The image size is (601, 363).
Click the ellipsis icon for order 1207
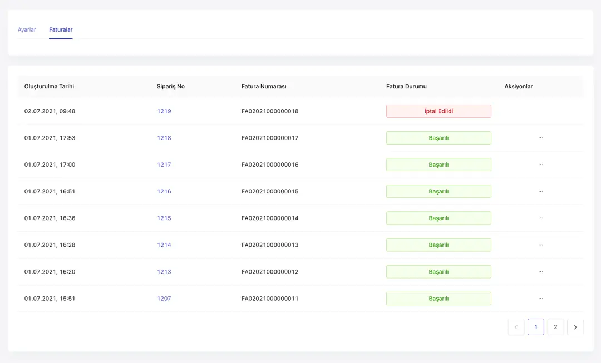point(540,299)
